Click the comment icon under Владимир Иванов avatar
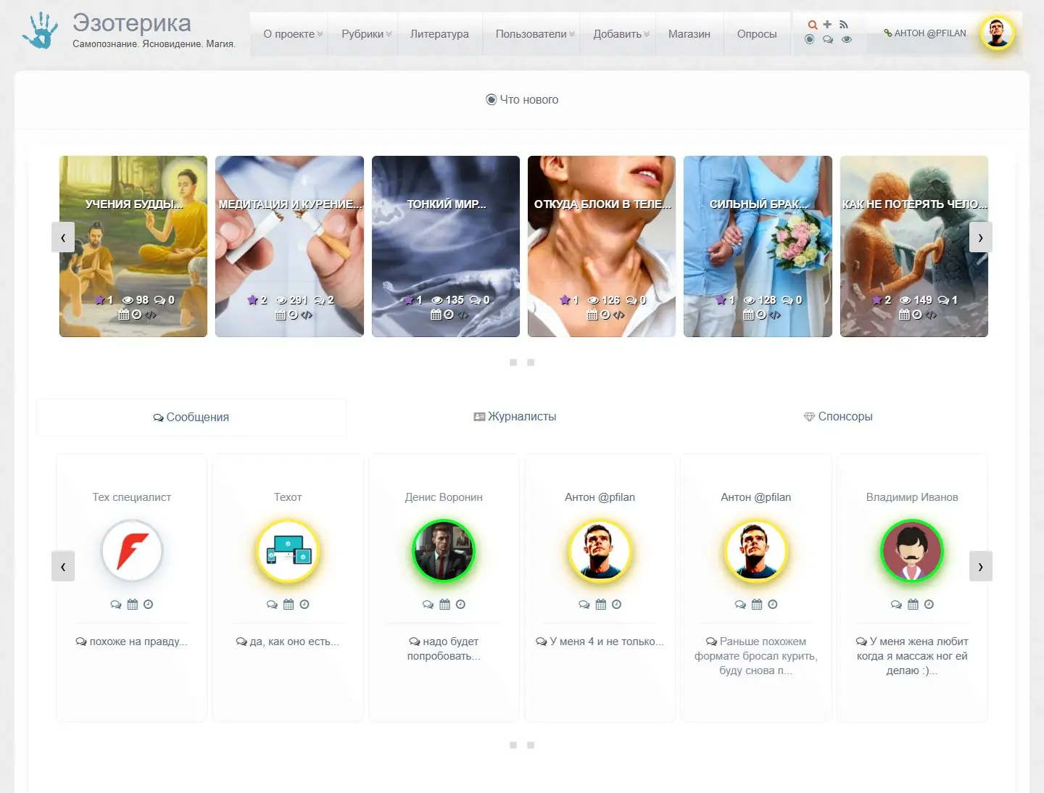Image resolution: width=1044 pixels, height=793 pixels. tap(897, 605)
